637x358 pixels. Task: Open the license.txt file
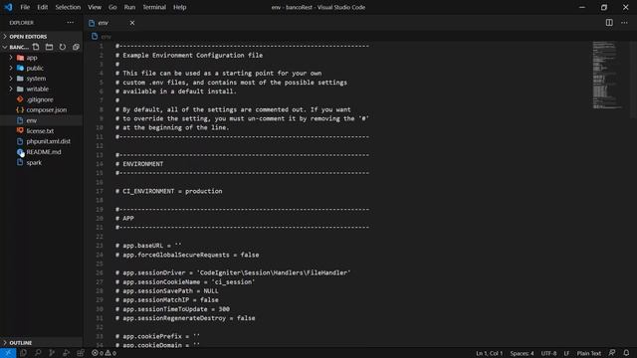[41, 131]
